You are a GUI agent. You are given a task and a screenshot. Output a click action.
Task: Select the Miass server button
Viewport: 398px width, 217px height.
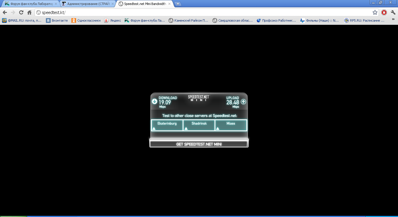pyautogui.click(x=231, y=125)
